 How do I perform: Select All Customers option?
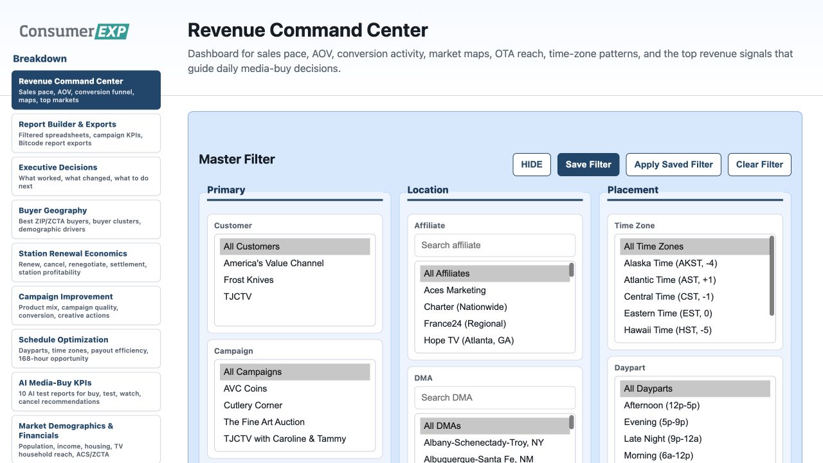point(295,246)
